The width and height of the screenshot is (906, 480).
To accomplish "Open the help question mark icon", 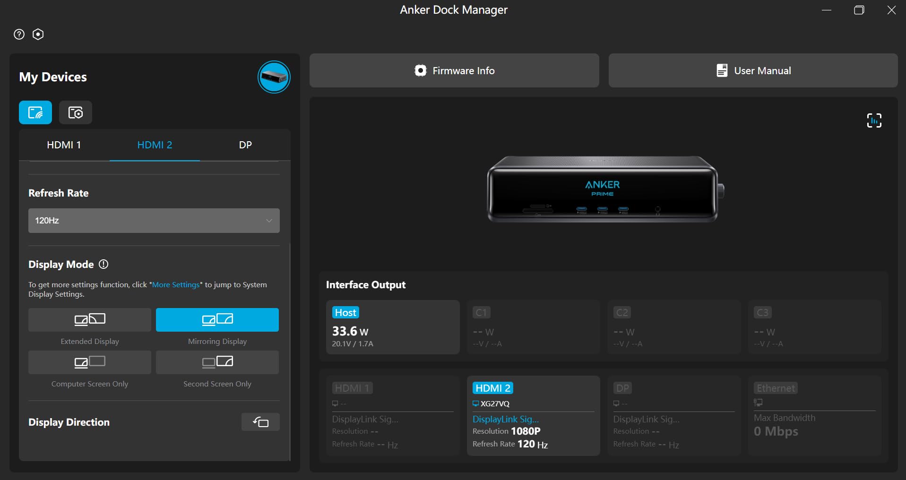I will 19,34.
